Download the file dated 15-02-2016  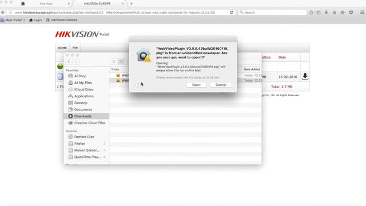[305, 76]
